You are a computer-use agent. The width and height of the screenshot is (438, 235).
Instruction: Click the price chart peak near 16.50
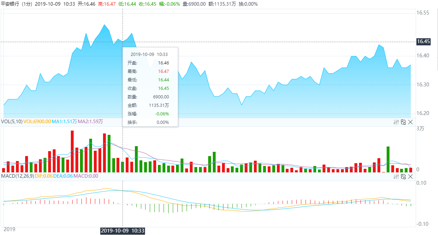(104, 25)
